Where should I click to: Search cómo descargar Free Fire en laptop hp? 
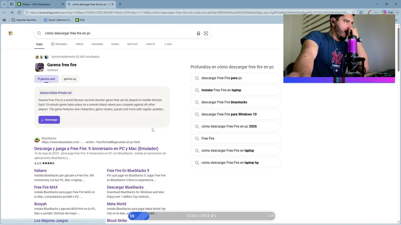pyautogui.click(x=235, y=162)
